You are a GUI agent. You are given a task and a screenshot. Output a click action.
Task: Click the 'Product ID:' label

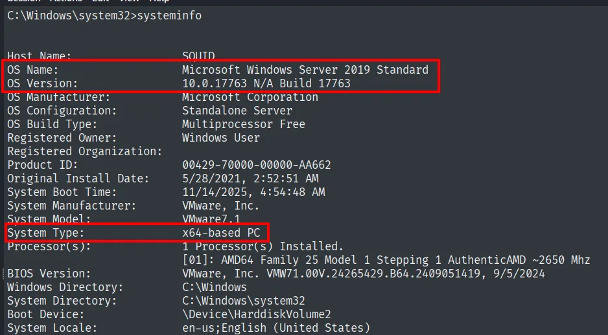pos(43,165)
